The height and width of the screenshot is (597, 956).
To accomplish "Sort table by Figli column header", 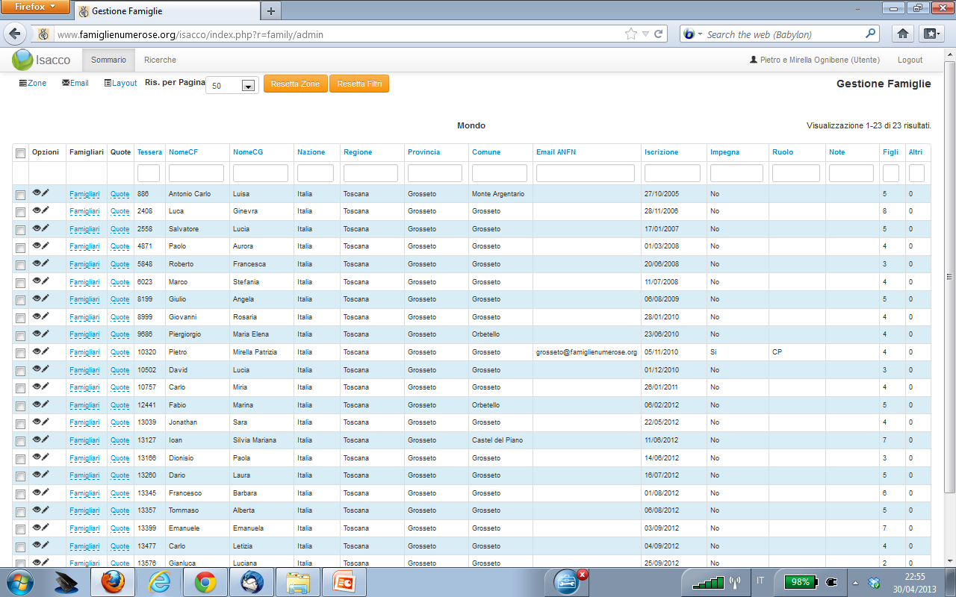I will [890, 152].
